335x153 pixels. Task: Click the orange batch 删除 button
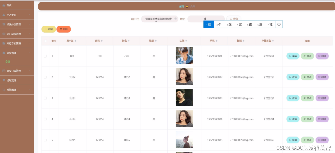tap(64, 29)
